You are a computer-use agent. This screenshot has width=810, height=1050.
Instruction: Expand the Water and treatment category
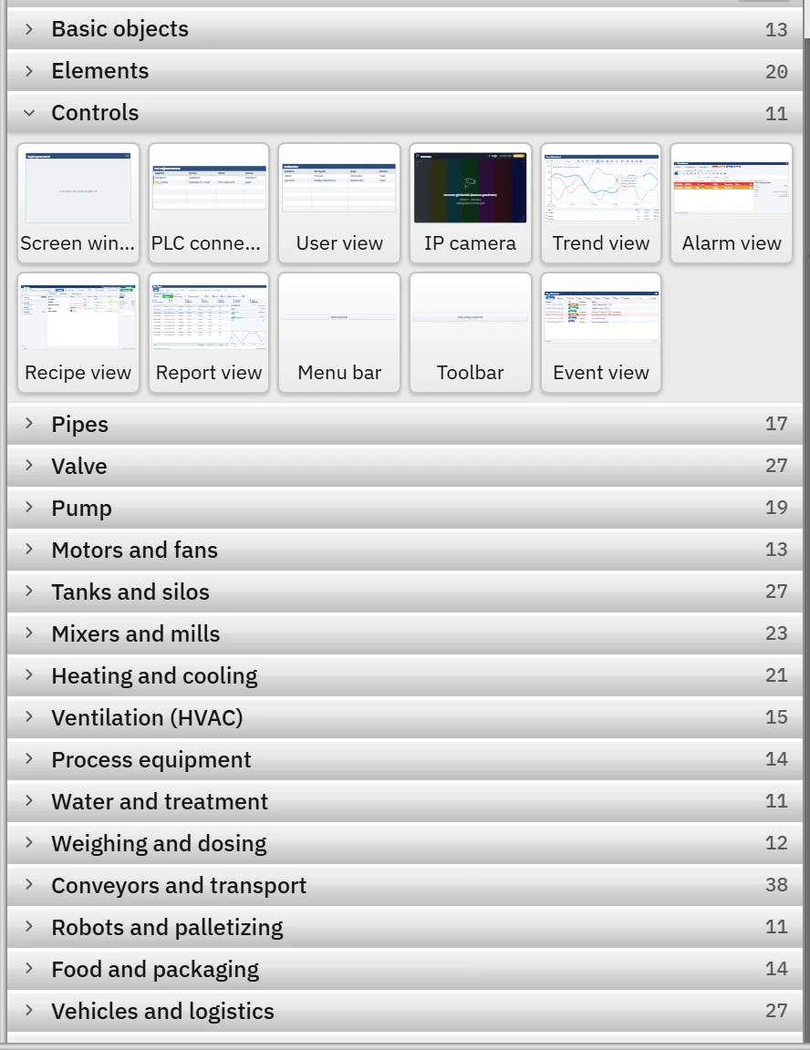[x=405, y=801]
